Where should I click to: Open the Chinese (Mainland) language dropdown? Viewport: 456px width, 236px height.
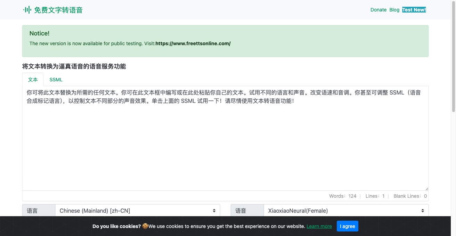pyautogui.click(x=137, y=211)
